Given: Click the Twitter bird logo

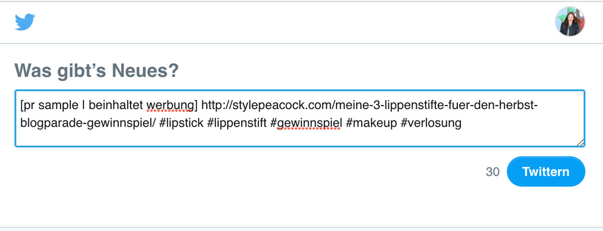Looking at the screenshot, I should 25,22.
